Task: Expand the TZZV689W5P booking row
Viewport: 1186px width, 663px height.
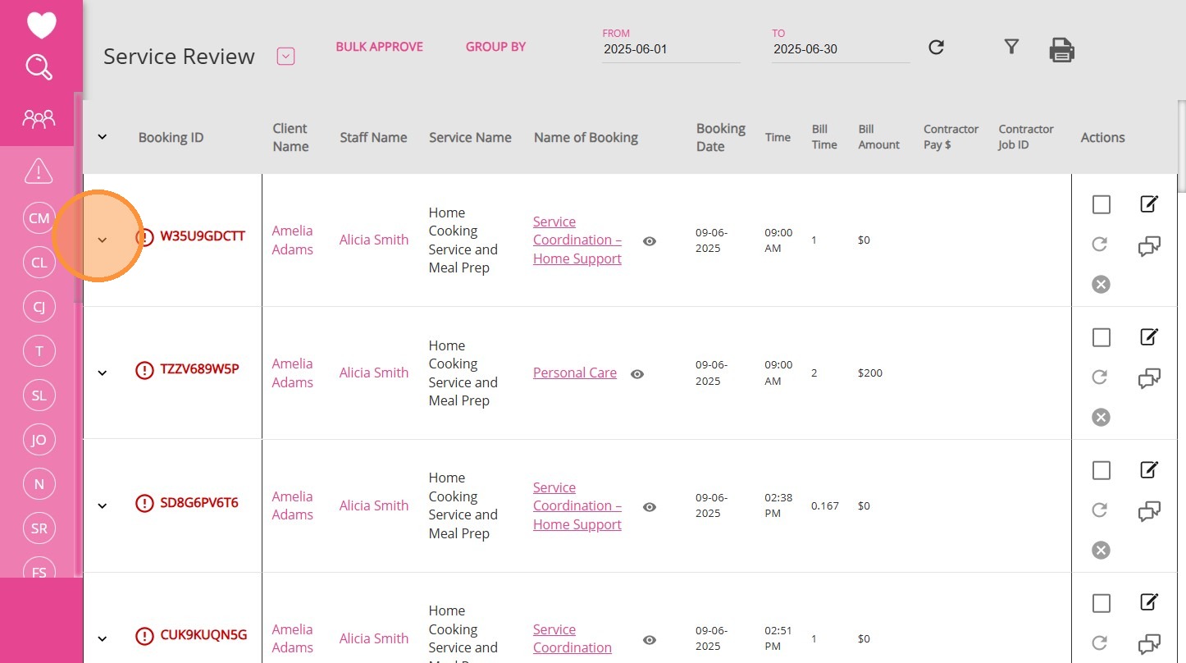Action: 103,373
